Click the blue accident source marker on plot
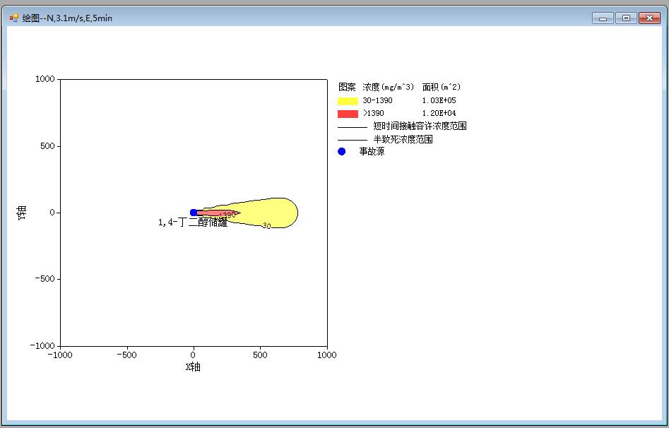Screen dimensions: 669x428 tap(194, 213)
